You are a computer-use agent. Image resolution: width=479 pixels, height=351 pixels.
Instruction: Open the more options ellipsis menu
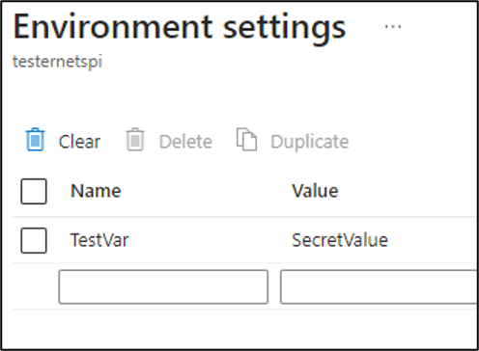pos(393,26)
